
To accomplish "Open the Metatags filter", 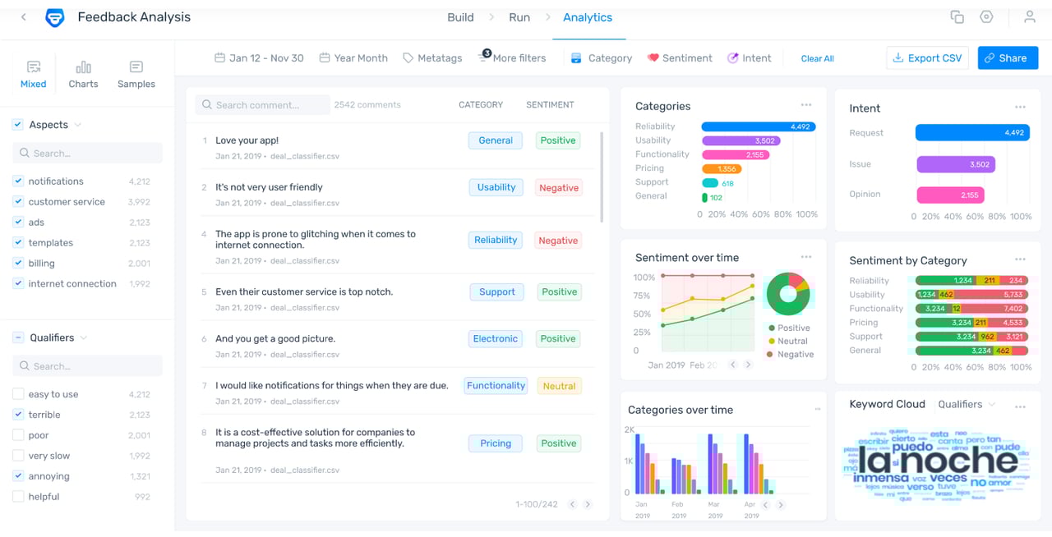I will pos(432,58).
